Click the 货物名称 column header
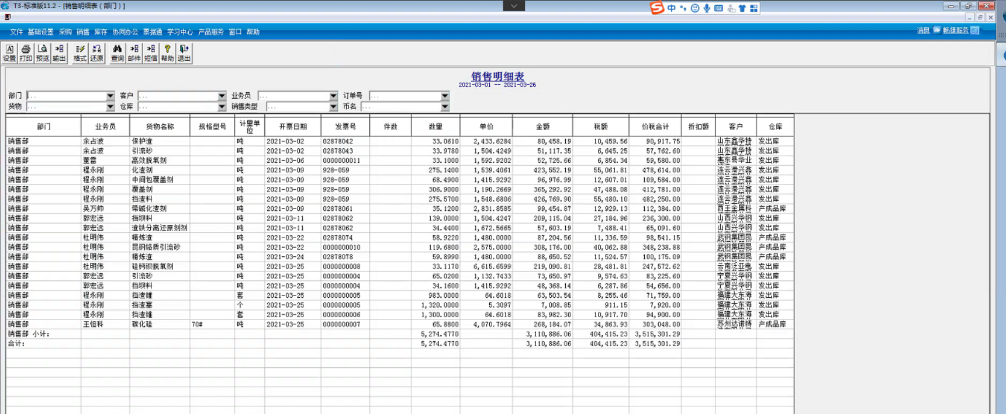 [x=160, y=126]
